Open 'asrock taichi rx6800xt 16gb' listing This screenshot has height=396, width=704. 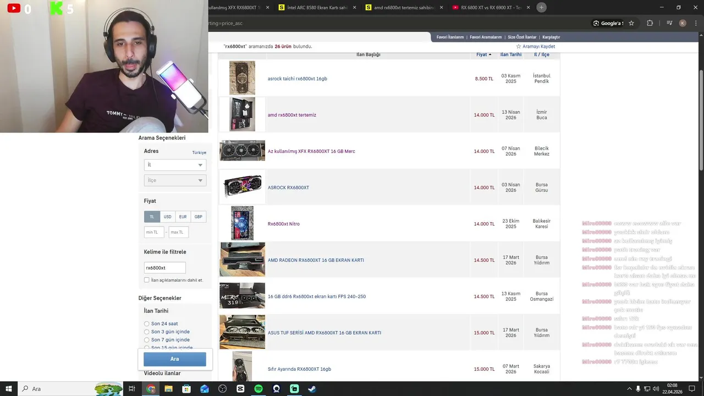click(298, 79)
